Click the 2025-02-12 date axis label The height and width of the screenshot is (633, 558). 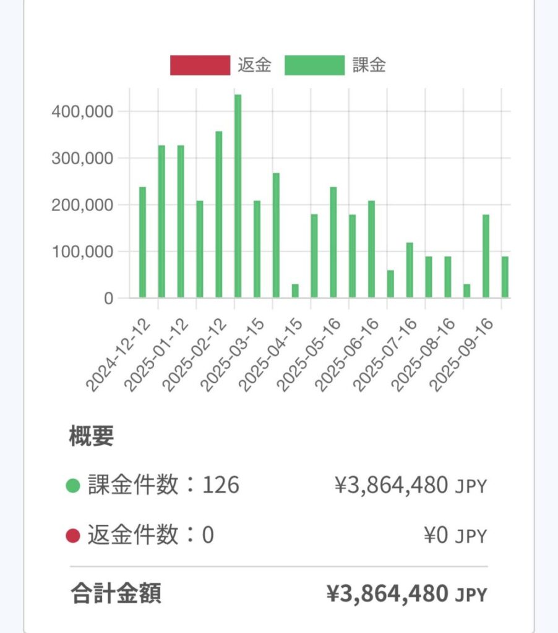coord(197,355)
